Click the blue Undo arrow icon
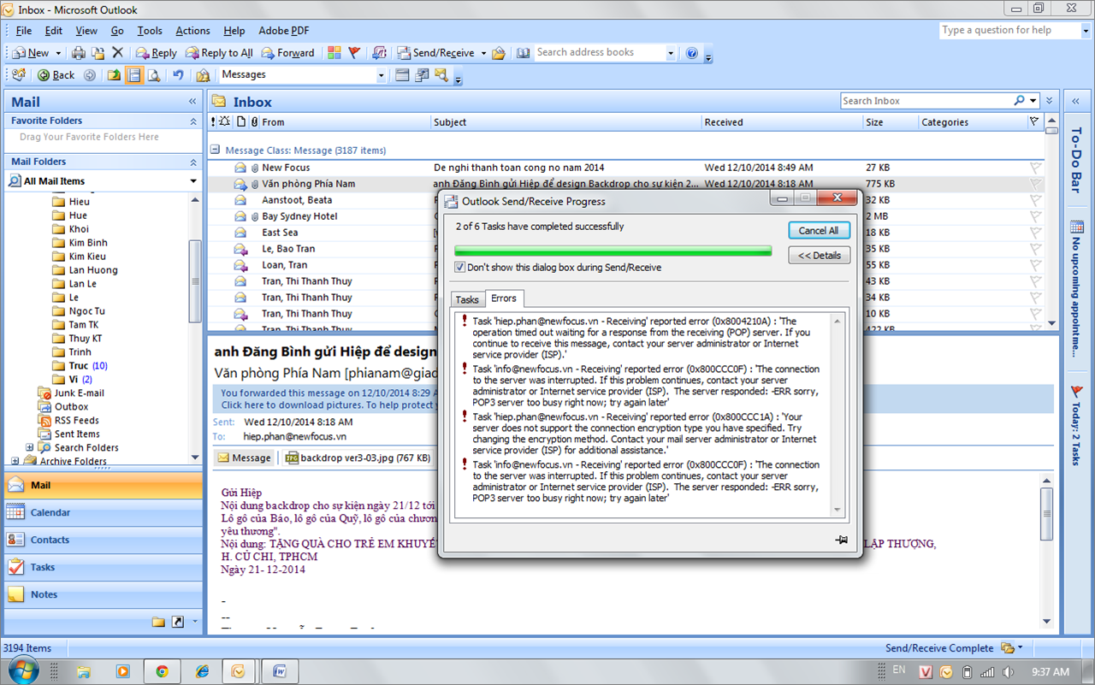Viewport: 1095px width, 685px height. [178, 75]
